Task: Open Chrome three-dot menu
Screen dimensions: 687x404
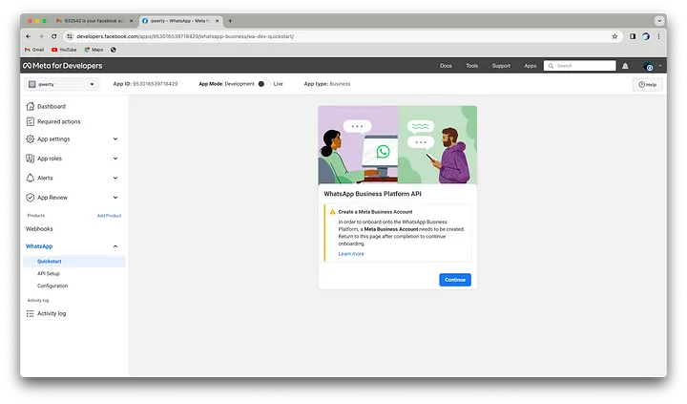Action: [658, 36]
